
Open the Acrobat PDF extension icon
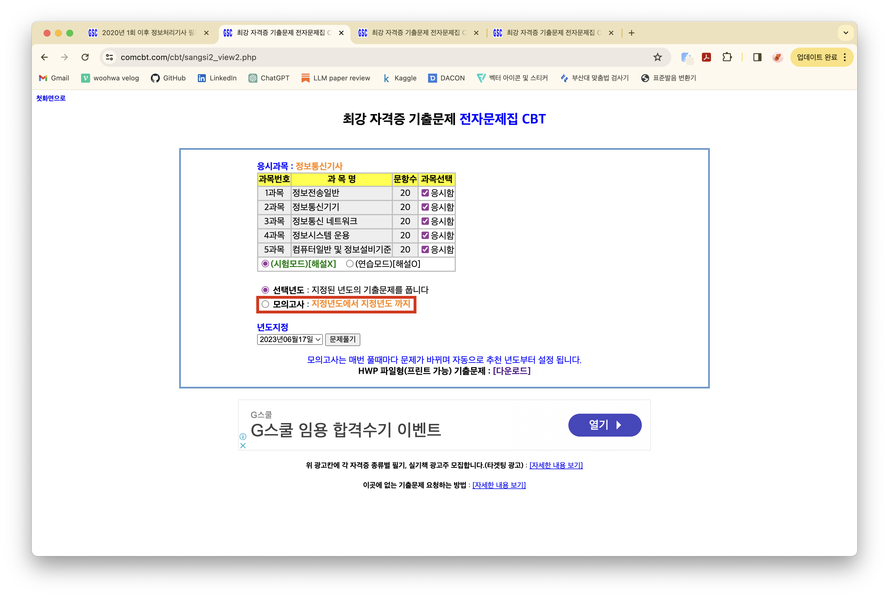706,57
